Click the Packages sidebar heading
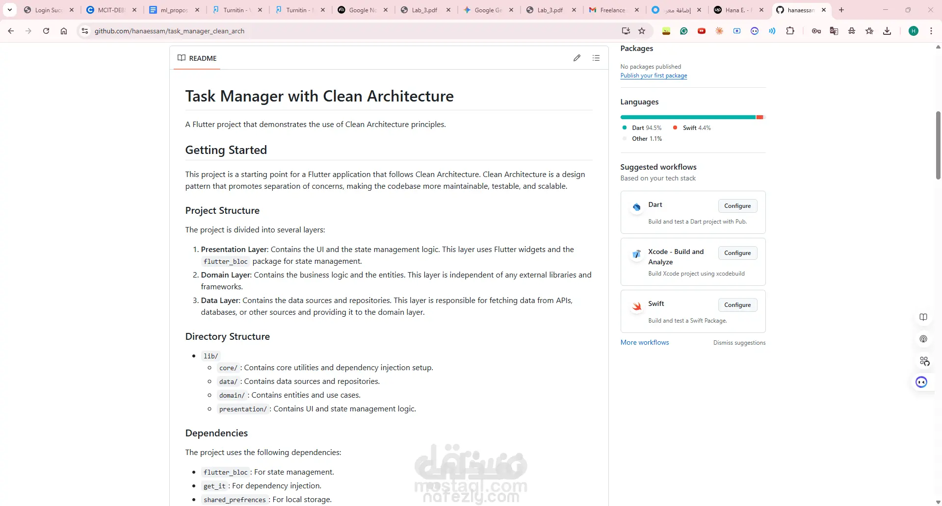 [637, 48]
